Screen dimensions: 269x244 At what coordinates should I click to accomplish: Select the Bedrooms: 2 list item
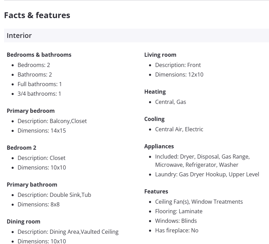[34, 65]
